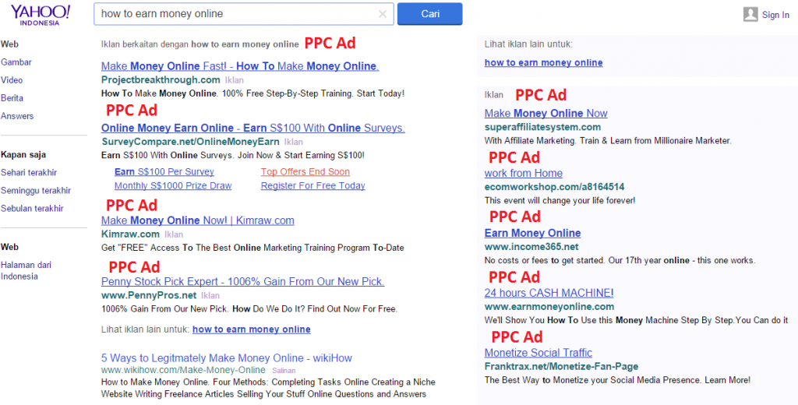Screen dimensions: 798x405
Task: Open 'Register For Free Today' sitelink
Action: 313,185
